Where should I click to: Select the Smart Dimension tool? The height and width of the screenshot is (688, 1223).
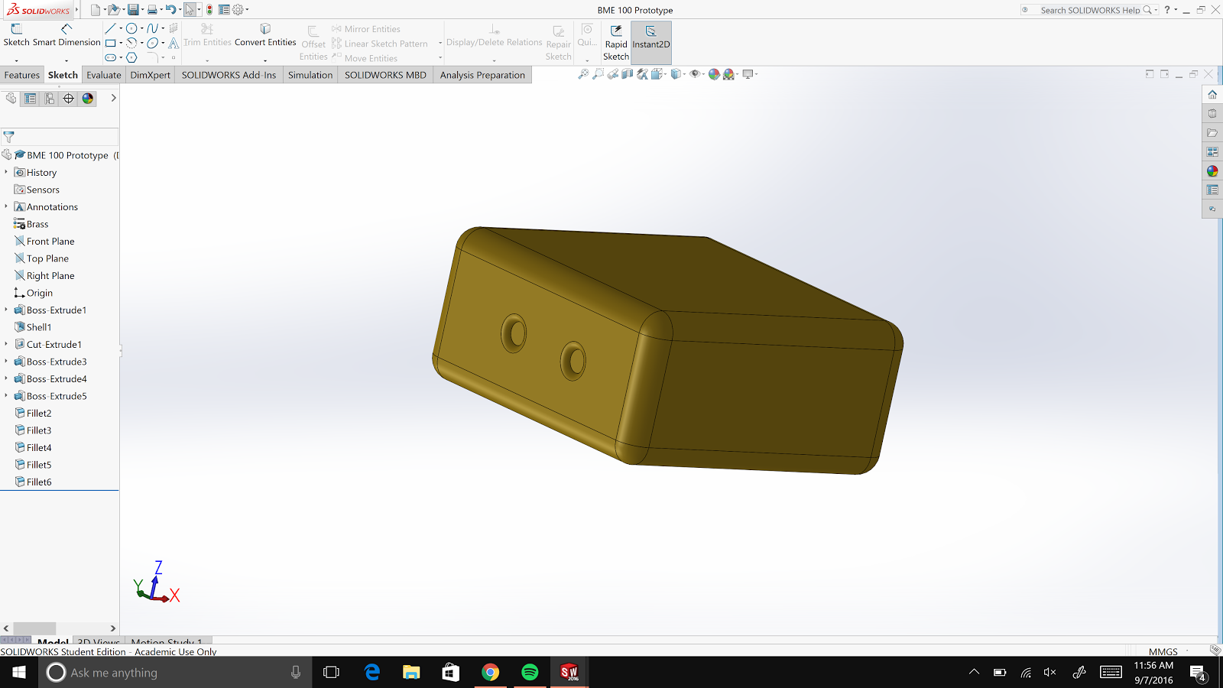pos(67,34)
